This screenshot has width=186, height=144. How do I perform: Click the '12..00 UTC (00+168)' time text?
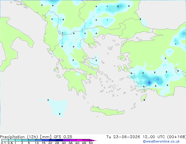coord(164,137)
